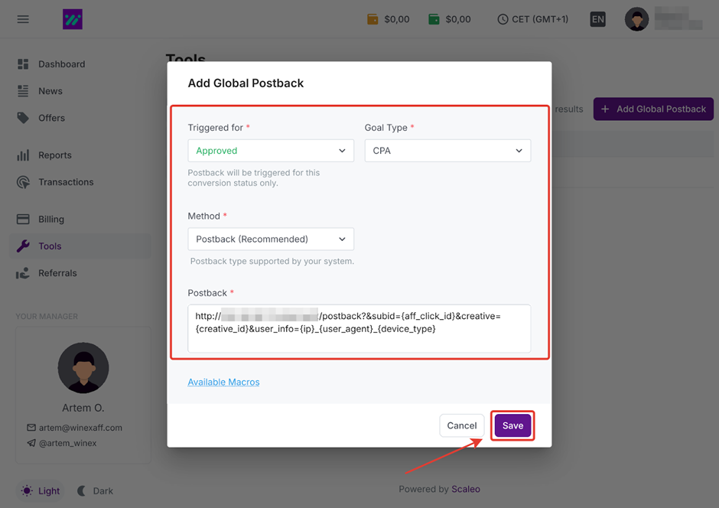Click the purple brand logo
719x508 pixels.
pyautogui.click(x=73, y=19)
